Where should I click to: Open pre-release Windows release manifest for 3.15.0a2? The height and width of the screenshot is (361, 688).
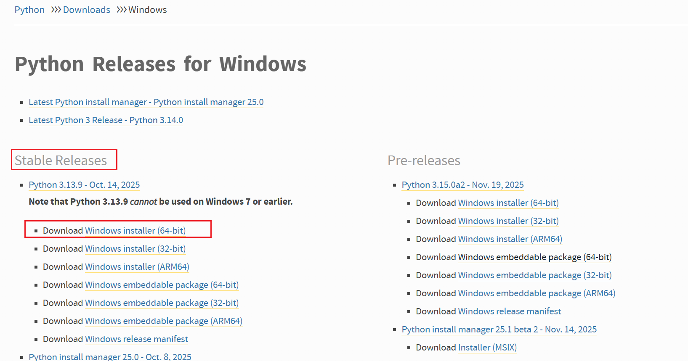(510, 311)
